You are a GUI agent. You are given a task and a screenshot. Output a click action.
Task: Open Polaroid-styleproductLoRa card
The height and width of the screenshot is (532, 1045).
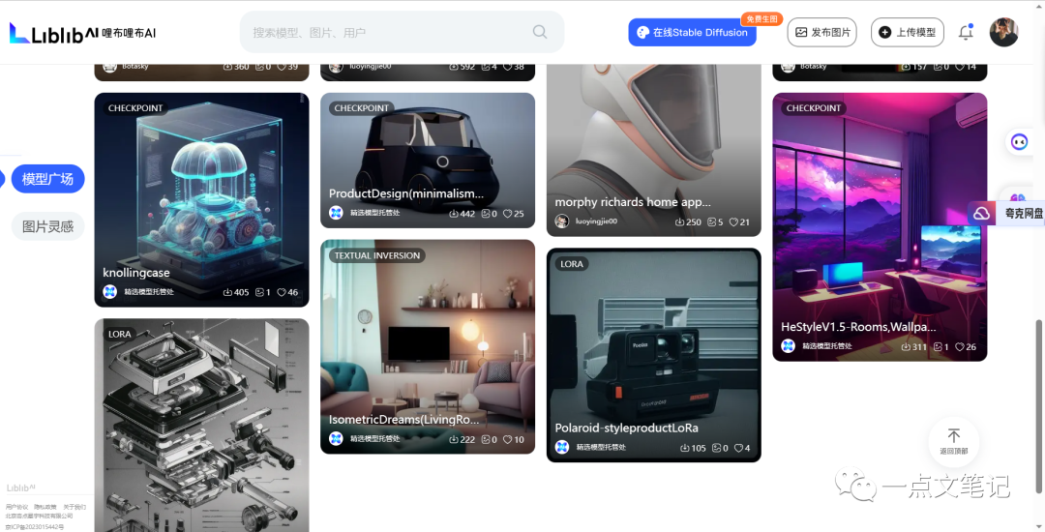click(x=654, y=355)
